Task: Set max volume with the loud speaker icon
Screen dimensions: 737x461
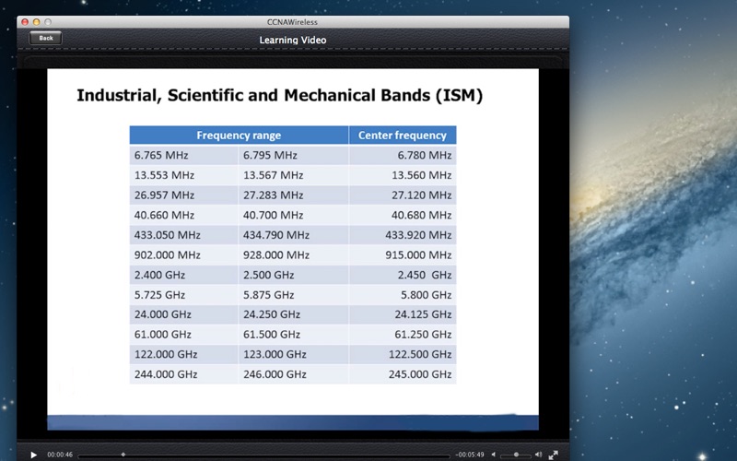Action: coord(538,455)
